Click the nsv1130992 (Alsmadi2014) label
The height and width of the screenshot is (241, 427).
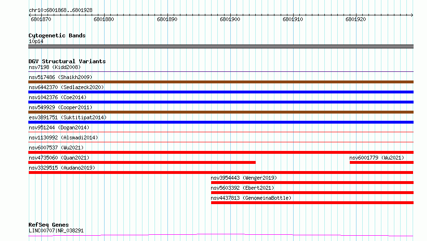click(63, 138)
